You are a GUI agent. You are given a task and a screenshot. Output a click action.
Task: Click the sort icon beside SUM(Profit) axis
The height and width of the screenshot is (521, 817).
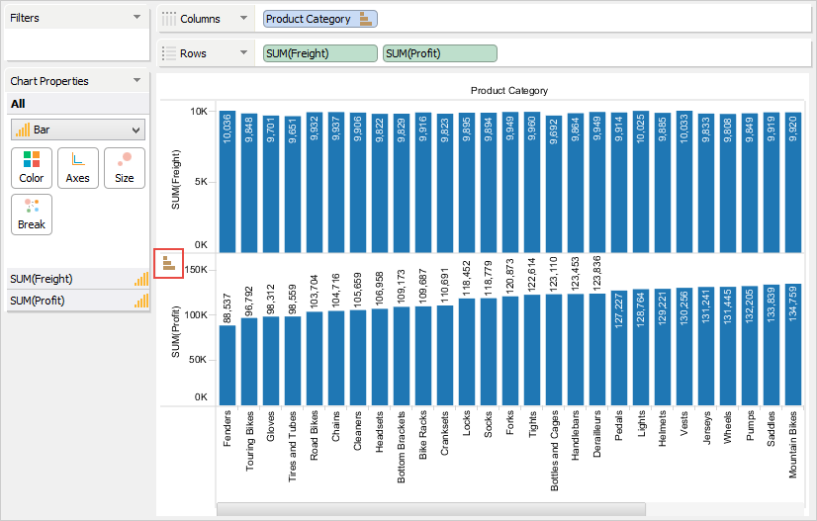coord(168,263)
